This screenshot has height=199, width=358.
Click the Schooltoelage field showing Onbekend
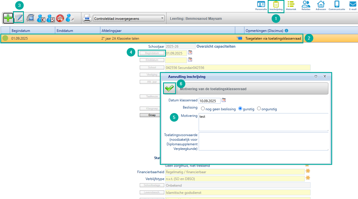pyautogui.click(x=238, y=185)
